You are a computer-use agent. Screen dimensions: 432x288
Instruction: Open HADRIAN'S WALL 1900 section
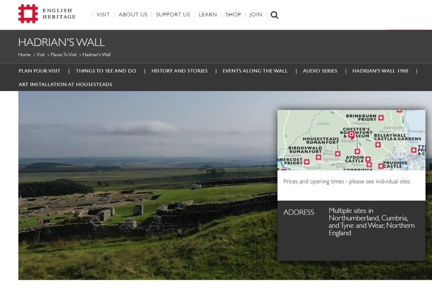click(x=380, y=71)
